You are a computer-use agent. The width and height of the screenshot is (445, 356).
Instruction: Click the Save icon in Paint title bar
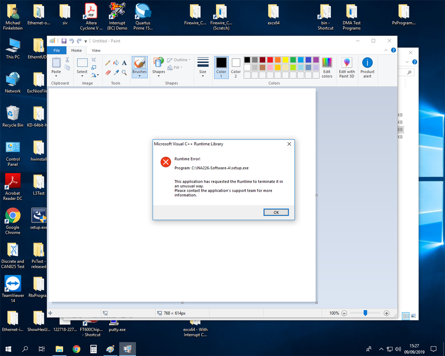point(64,41)
